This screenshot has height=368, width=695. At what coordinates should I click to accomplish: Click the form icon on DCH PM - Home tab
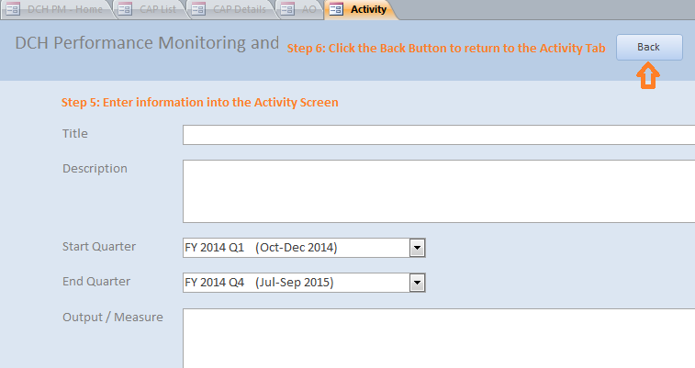tap(13, 9)
